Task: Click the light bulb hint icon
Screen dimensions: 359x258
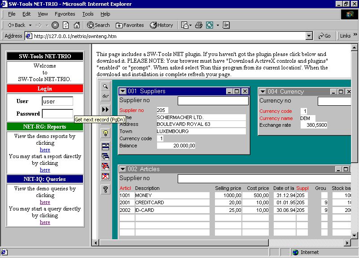Action: point(105,133)
